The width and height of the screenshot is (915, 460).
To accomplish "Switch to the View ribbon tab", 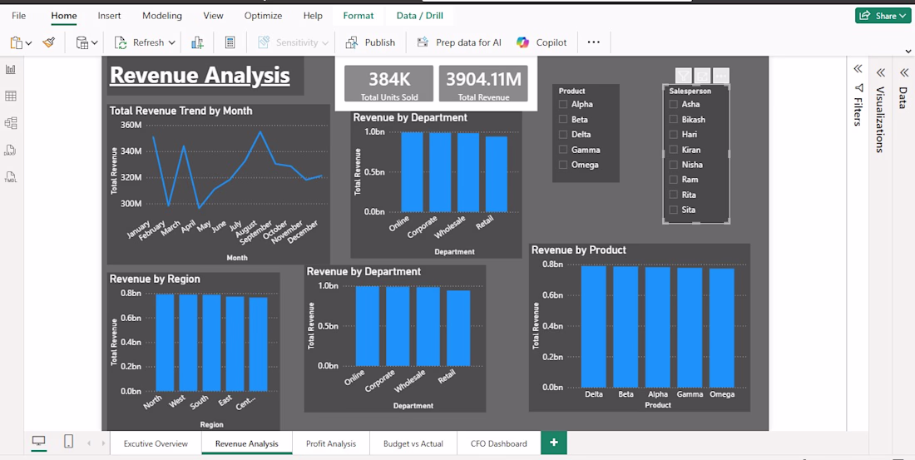I will [x=213, y=16].
